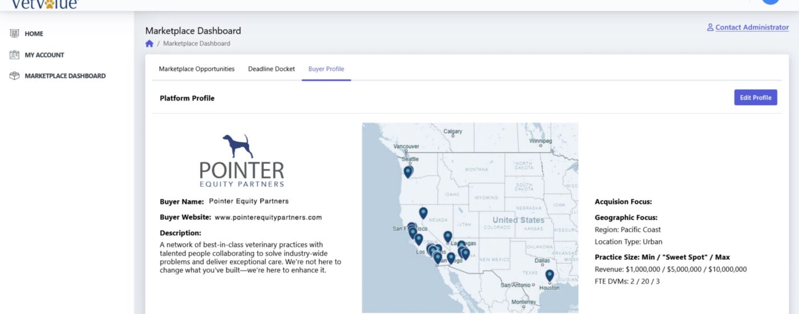
Task: Go to HOME in the sidebar menu
Action: (34, 34)
